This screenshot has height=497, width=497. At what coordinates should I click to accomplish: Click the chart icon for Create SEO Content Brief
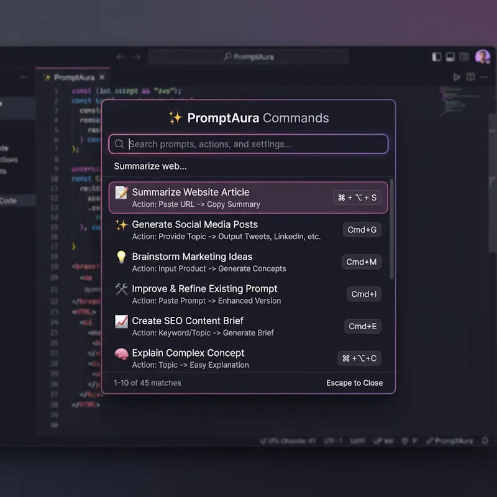pyautogui.click(x=121, y=321)
